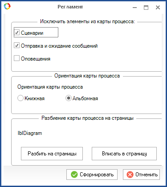Image resolution: width=167 pixels, height=187 pixels.
Task: Toggle Отправка и ожидание сообщений checkbox
Action: click(16, 45)
